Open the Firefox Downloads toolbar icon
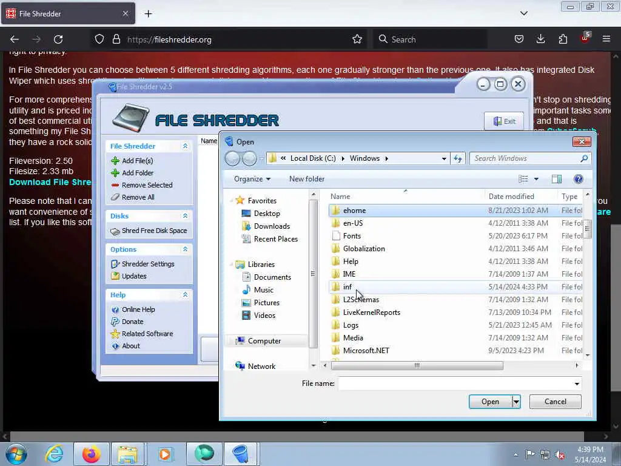 click(x=540, y=39)
